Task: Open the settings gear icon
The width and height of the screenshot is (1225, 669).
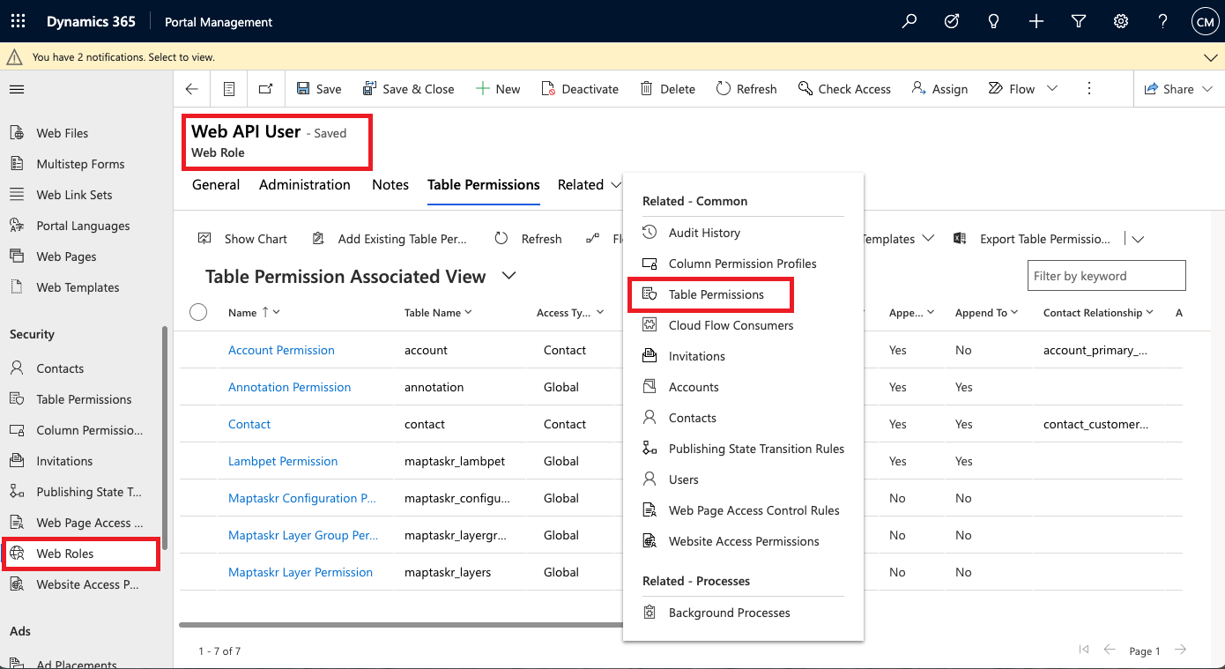Action: pos(1121,21)
